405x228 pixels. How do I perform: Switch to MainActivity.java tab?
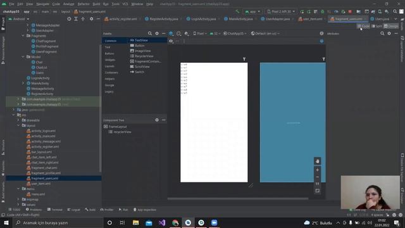240,19
